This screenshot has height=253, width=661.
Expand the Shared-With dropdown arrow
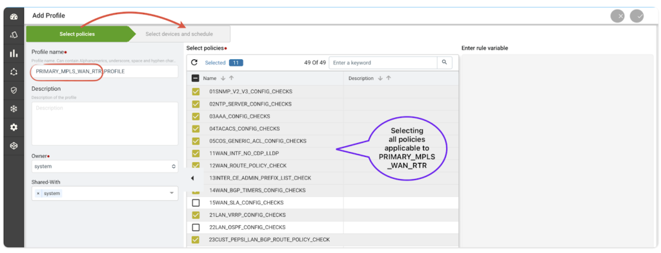(x=172, y=193)
